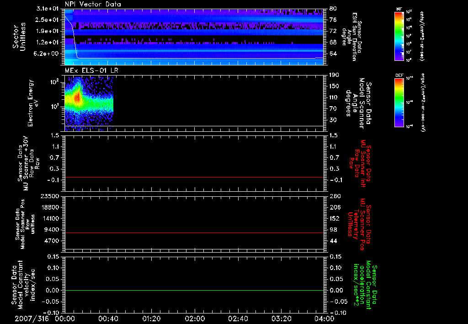Click the '03:20' time axis label
Viewport: 468px width, 324px height.
point(281,319)
